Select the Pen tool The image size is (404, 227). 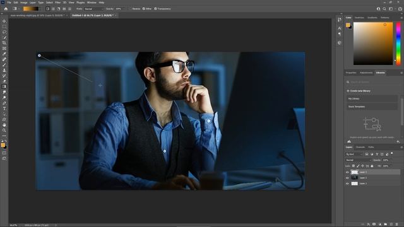[x=4, y=103]
